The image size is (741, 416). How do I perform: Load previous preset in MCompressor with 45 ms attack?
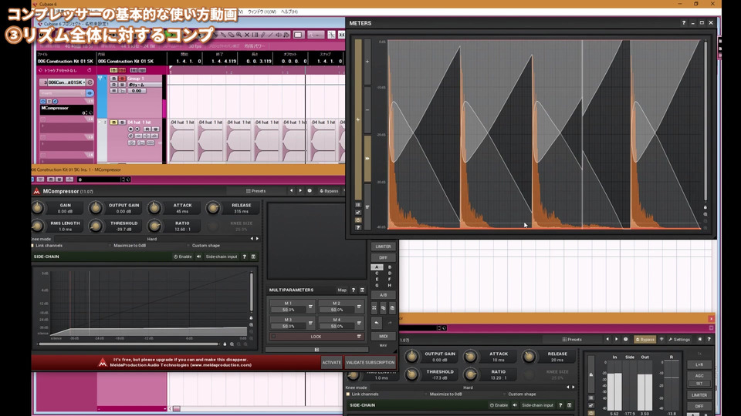click(x=291, y=190)
